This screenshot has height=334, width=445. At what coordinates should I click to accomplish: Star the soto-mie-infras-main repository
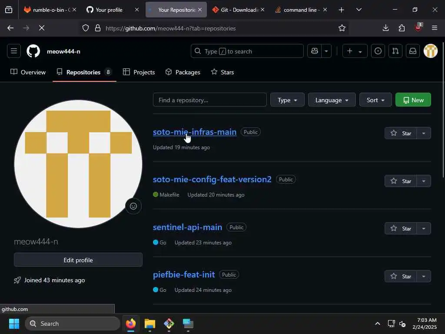point(401,133)
